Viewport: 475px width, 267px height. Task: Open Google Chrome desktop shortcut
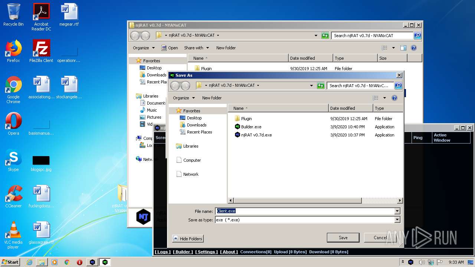pyautogui.click(x=13, y=90)
